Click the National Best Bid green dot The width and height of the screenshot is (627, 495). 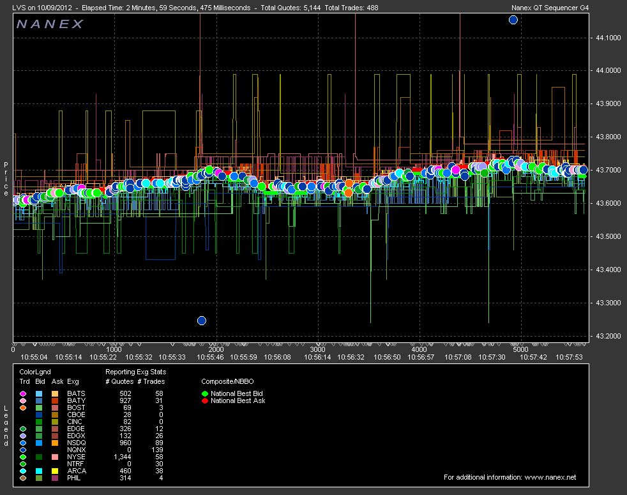[204, 393]
